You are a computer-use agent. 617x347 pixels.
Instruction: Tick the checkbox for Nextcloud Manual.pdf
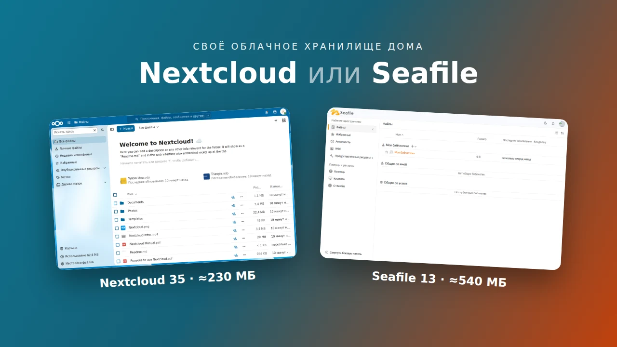pos(118,245)
